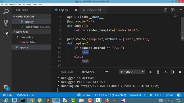Add a new terminal with plus icon
The height and width of the screenshot is (103, 184).
[151, 72]
